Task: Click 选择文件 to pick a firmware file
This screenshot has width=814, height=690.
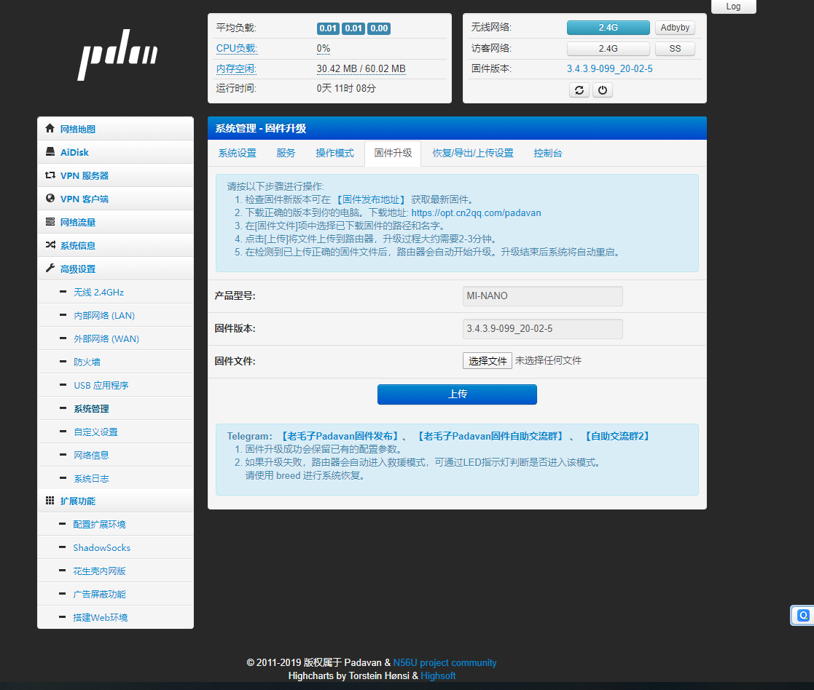Action: 487,360
